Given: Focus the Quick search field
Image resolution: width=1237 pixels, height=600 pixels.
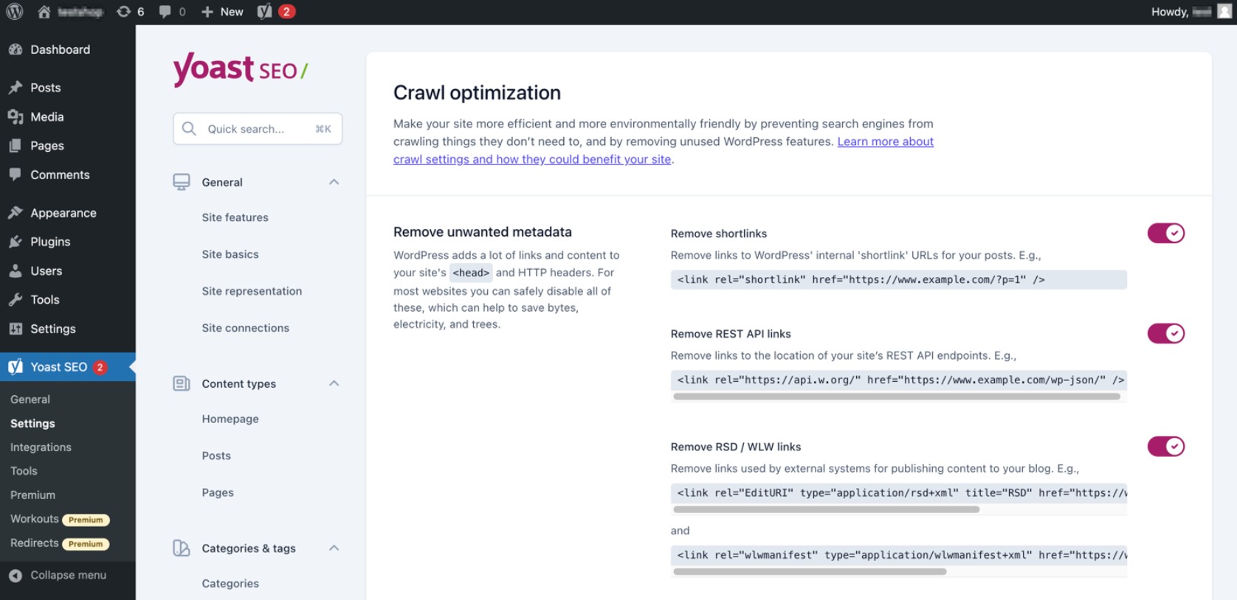Looking at the screenshot, I should [258, 129].
